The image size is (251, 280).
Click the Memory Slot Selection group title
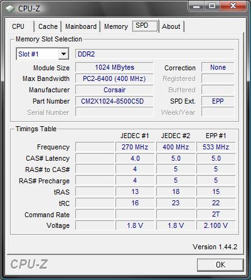pyautogui.click(x=49, y=39)
